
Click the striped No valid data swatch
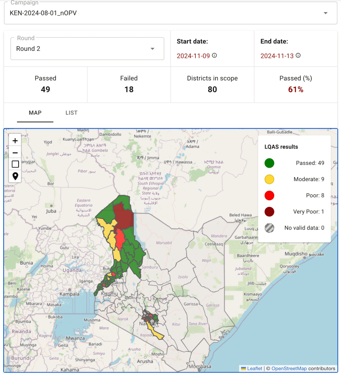pos(270,228)
